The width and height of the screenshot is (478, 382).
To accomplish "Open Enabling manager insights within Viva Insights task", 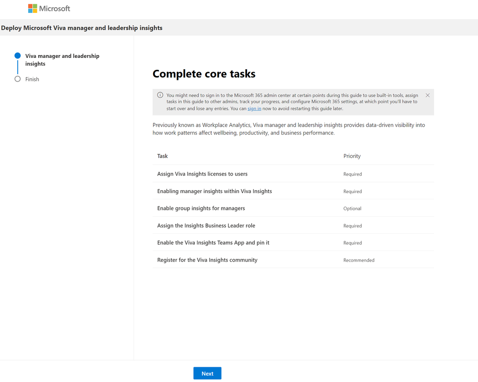I will [214, 191].
